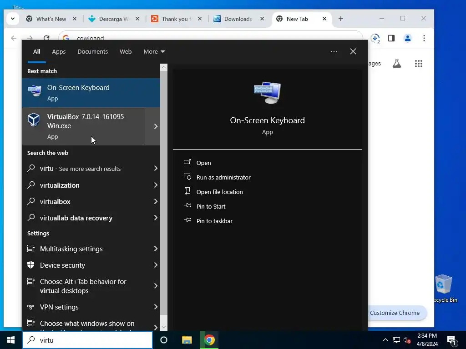Expand Multitasking settings arrow

point(156,249)
